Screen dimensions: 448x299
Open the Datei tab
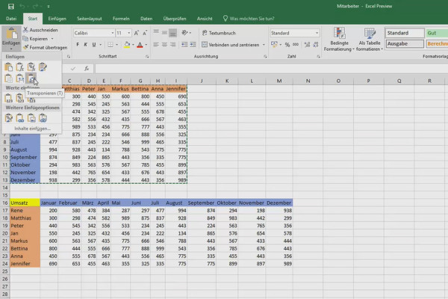[x=11, y=19]
